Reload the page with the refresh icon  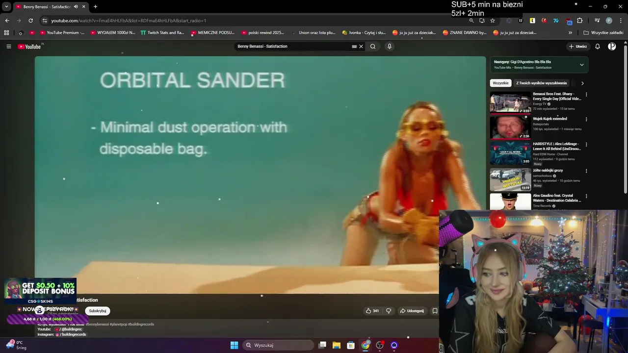click(30, 21)
